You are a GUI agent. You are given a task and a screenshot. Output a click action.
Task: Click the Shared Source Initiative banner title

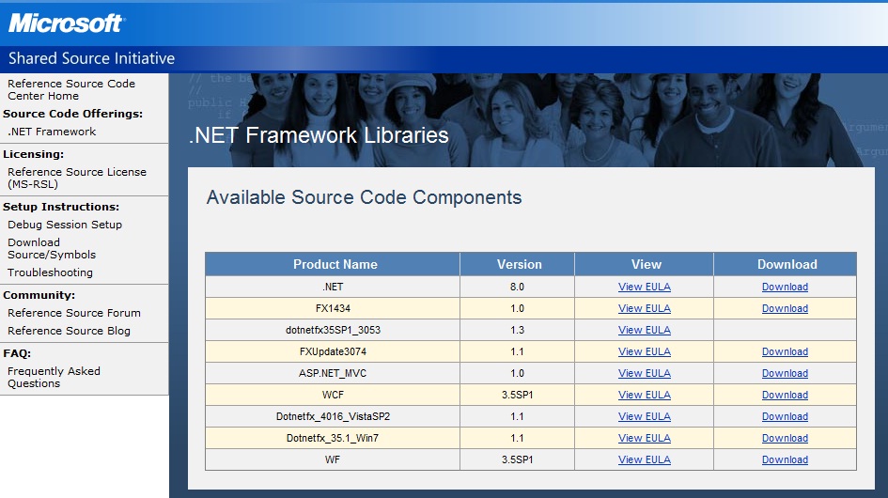[x=91, y=58]
